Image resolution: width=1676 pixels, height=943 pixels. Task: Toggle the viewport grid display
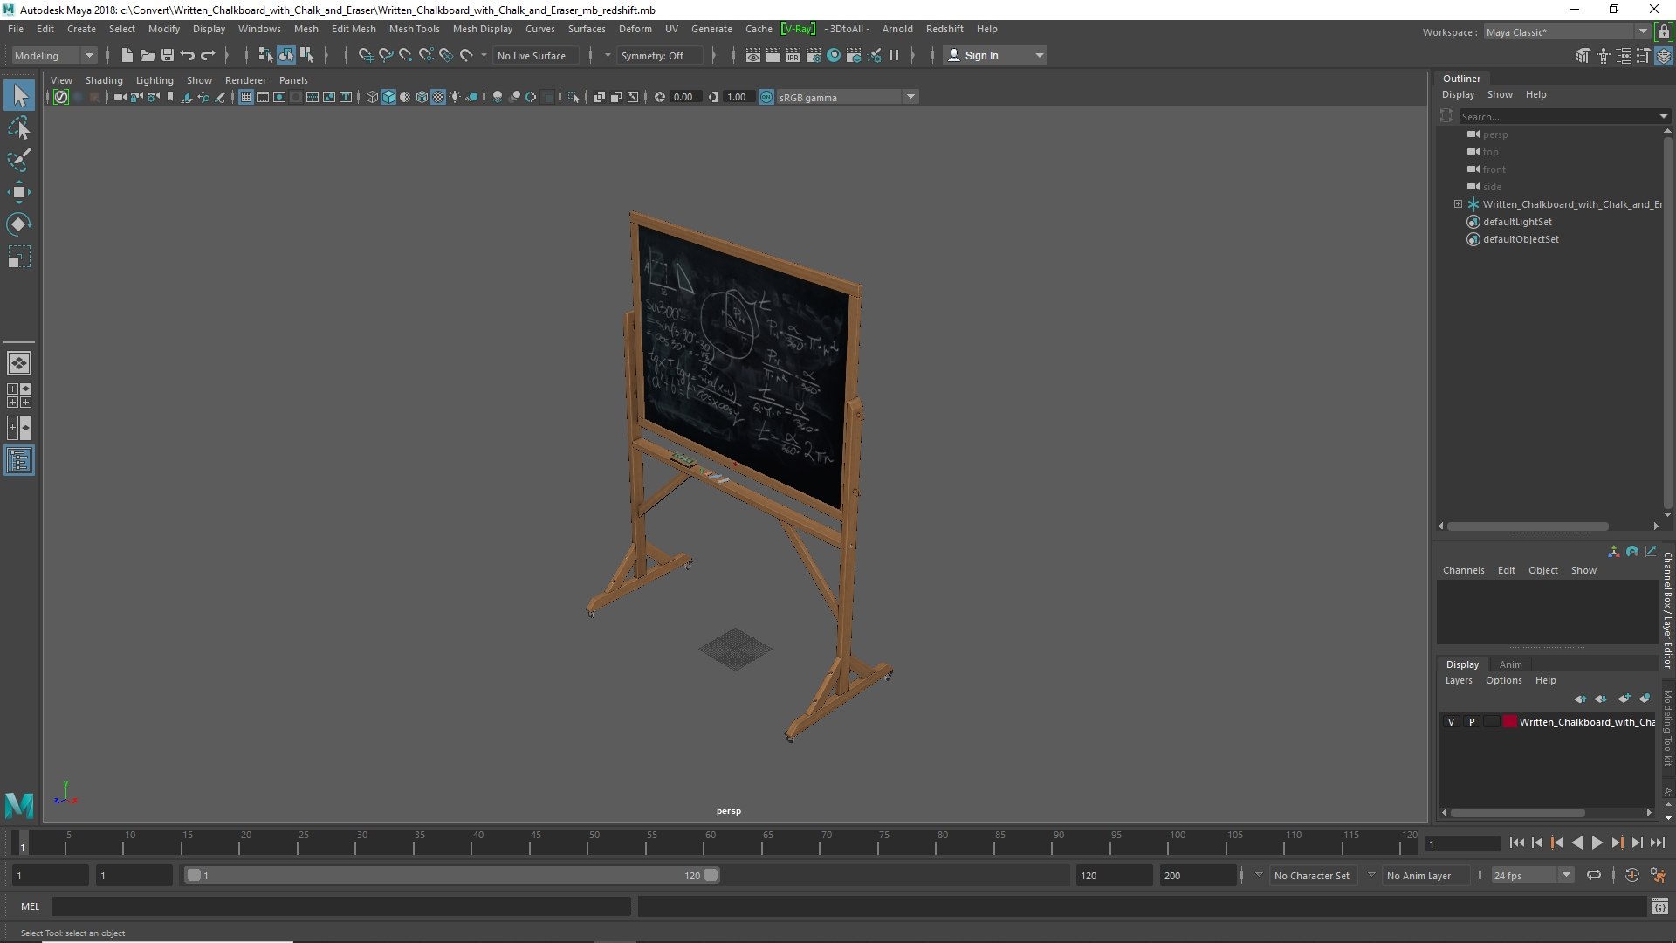[246, 97]
